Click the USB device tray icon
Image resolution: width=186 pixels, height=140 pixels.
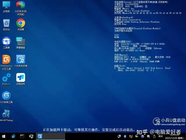(154, 136)
